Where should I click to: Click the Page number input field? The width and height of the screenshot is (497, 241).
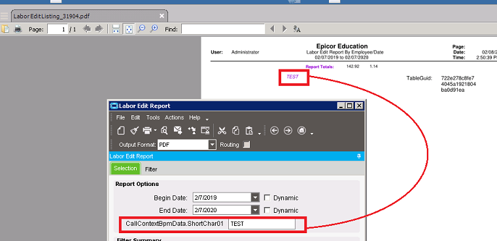(x=58, y=29)
